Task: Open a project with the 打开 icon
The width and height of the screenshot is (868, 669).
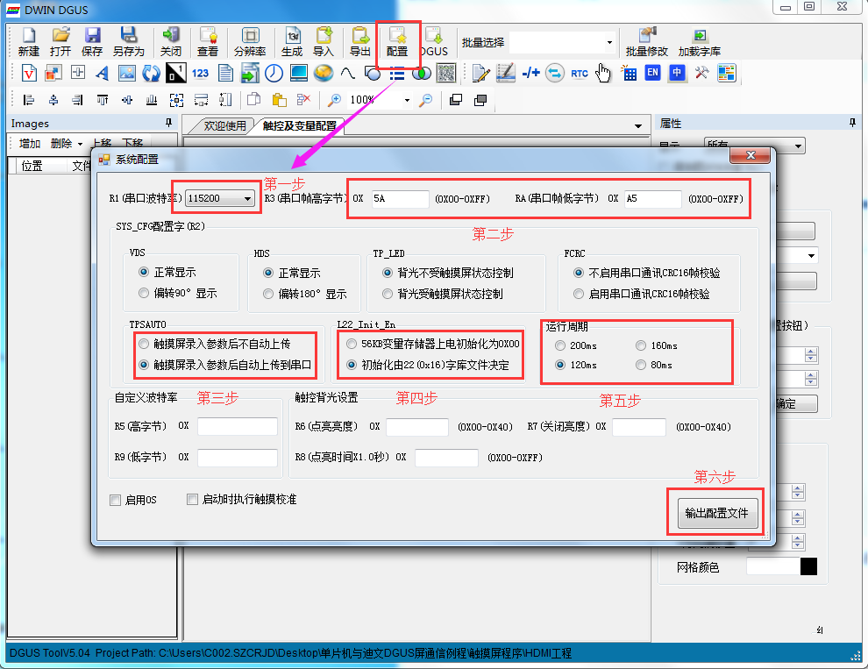Action: click(x=60, y=41)
